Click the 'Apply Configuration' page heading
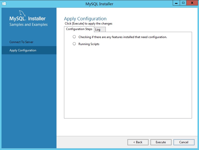Viewport: 199px width, 150px height. 85,19
